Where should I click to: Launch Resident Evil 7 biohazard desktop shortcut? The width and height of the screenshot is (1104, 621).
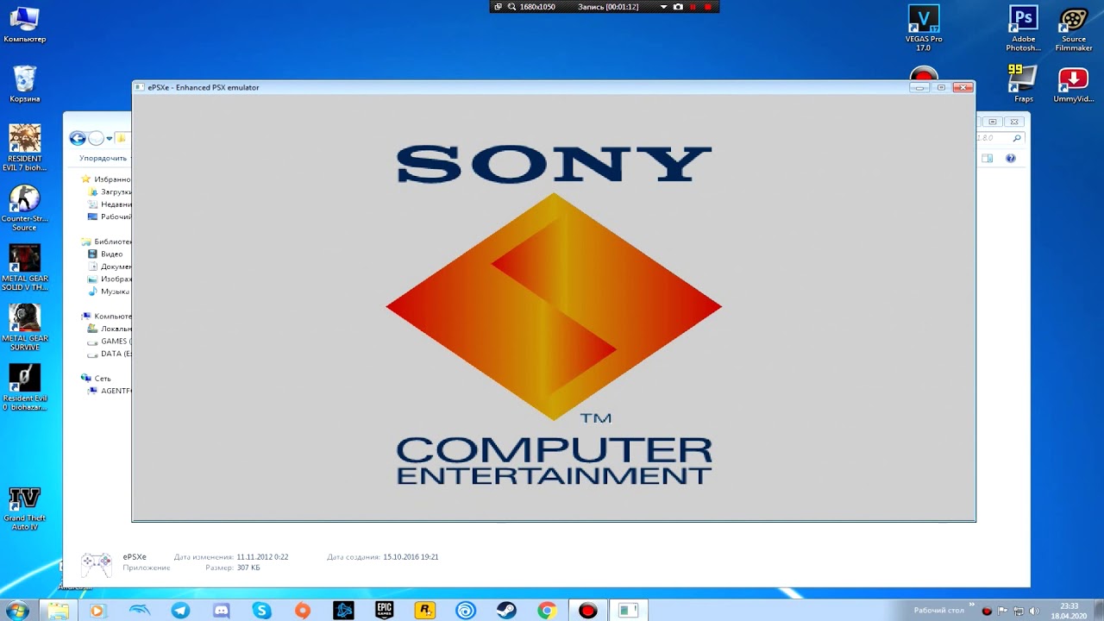coord(24,147)
